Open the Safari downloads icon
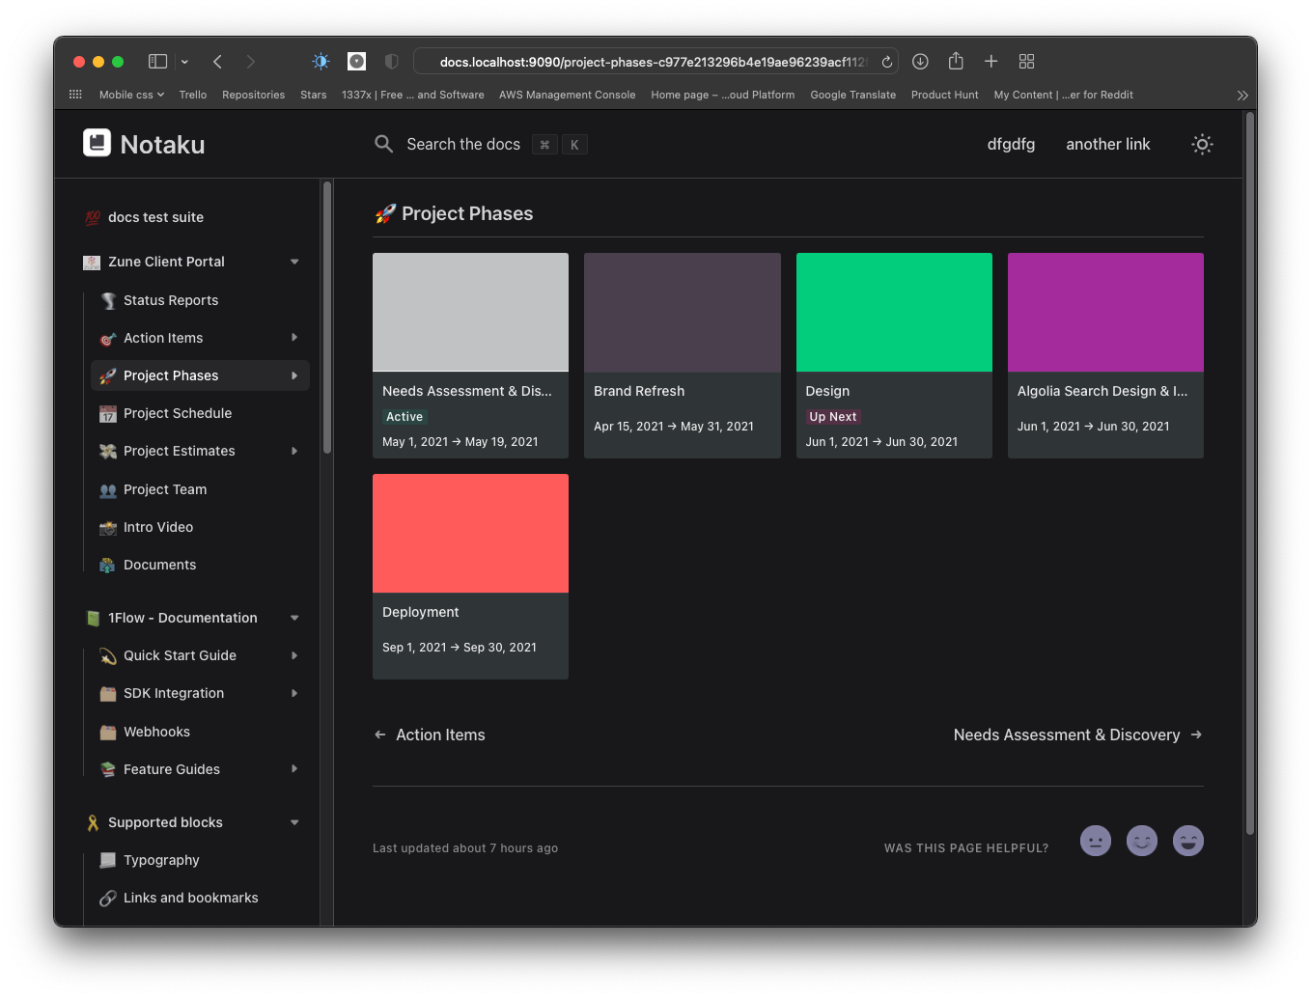 coord(920,62)
